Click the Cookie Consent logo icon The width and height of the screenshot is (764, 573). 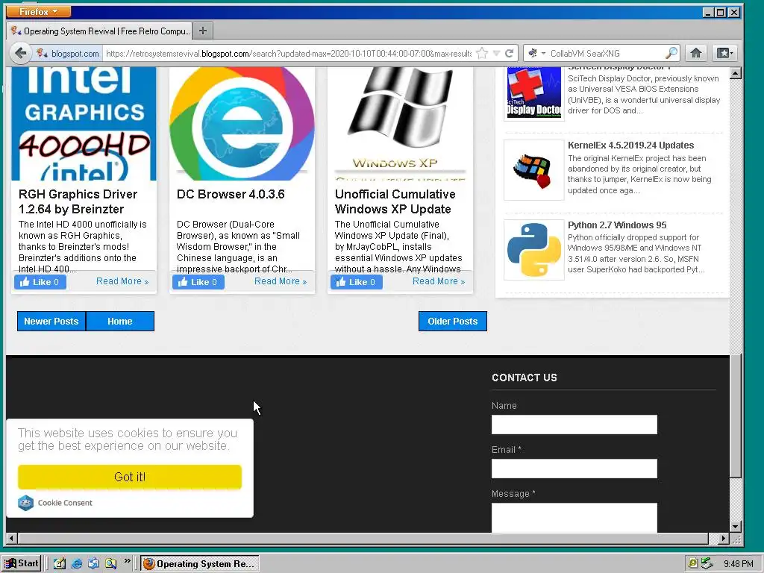point(26,502)
